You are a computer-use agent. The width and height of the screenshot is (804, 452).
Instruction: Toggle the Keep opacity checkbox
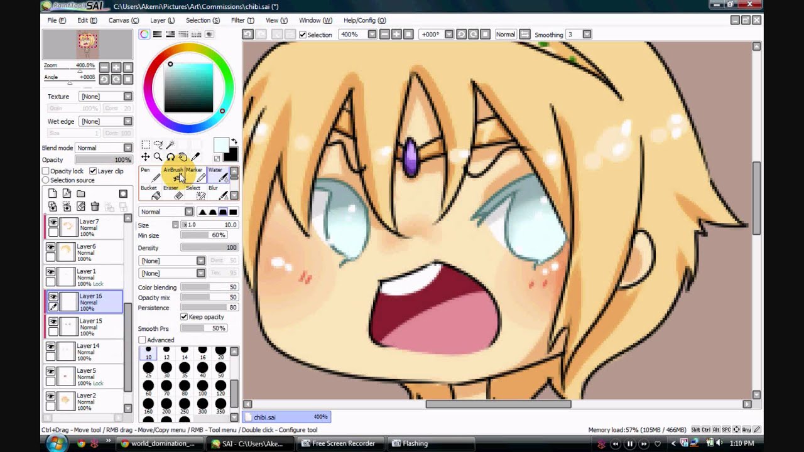coord(184,317)
